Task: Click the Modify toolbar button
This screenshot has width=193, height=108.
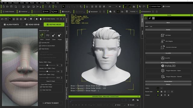Action: tap(46, 12)
